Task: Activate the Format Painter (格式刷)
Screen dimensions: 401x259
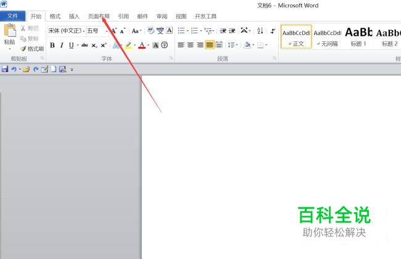Action: [x=32, y=49]
